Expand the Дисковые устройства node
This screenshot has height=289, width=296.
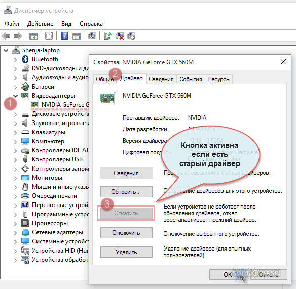[16, 114]
